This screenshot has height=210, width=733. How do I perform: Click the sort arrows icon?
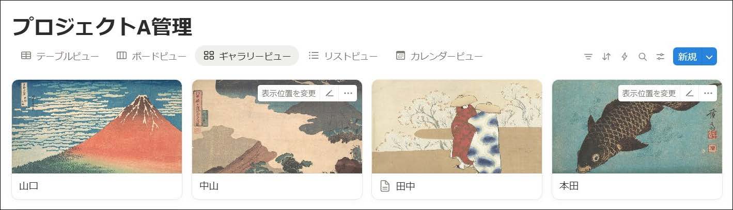(x=606, y=57)
